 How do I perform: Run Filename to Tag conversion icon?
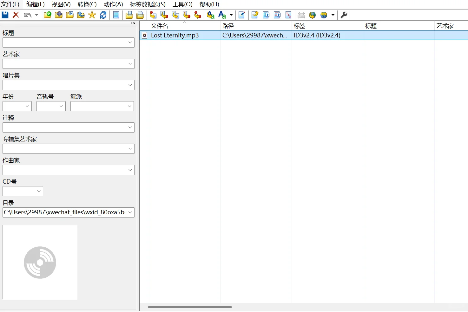coord(164,15)
